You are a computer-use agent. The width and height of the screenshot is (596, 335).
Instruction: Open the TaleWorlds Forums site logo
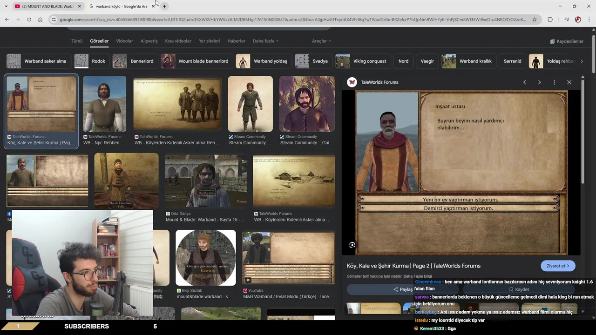(x=352, y=82)
